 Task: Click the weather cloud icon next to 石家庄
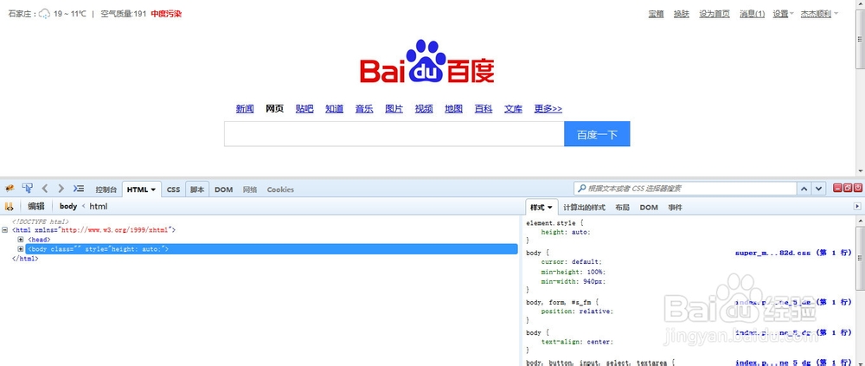tap(44, 14)
